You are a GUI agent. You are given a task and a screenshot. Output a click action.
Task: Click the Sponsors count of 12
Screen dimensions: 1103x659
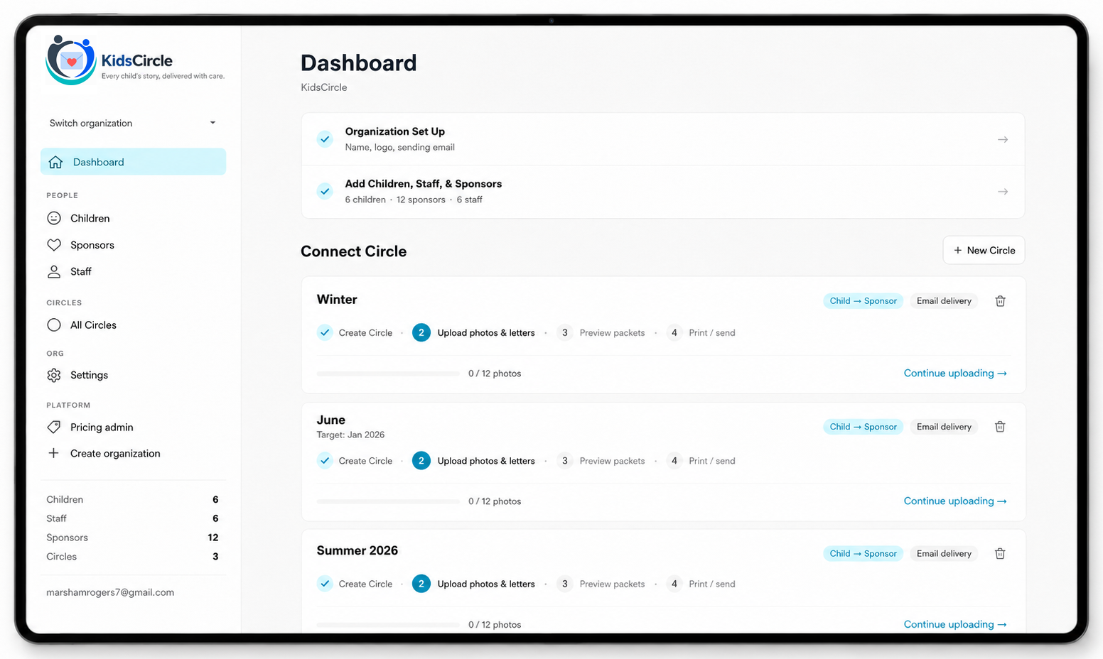[x=213, y=538]
